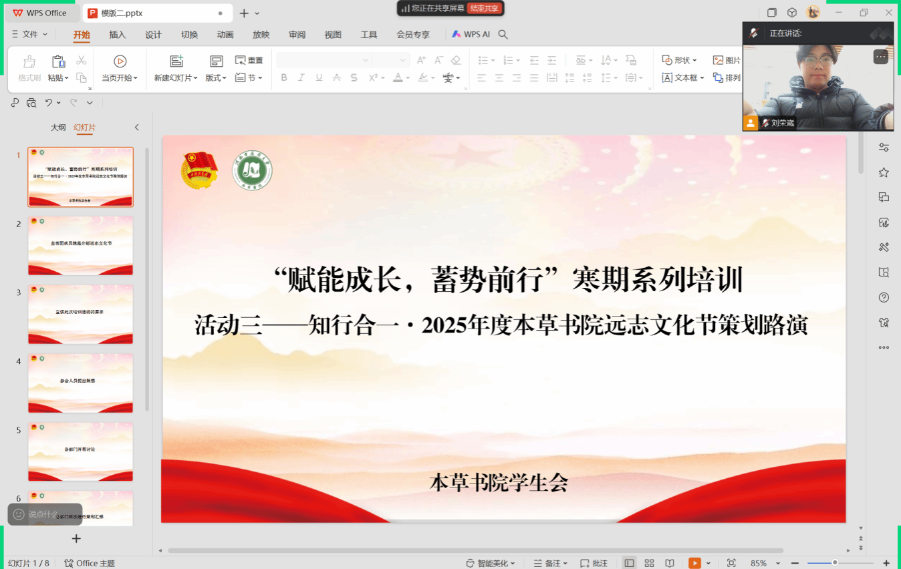Screen dimensions: 901x569
Task: Toggle normal view in the status bar
Action: 629,563
